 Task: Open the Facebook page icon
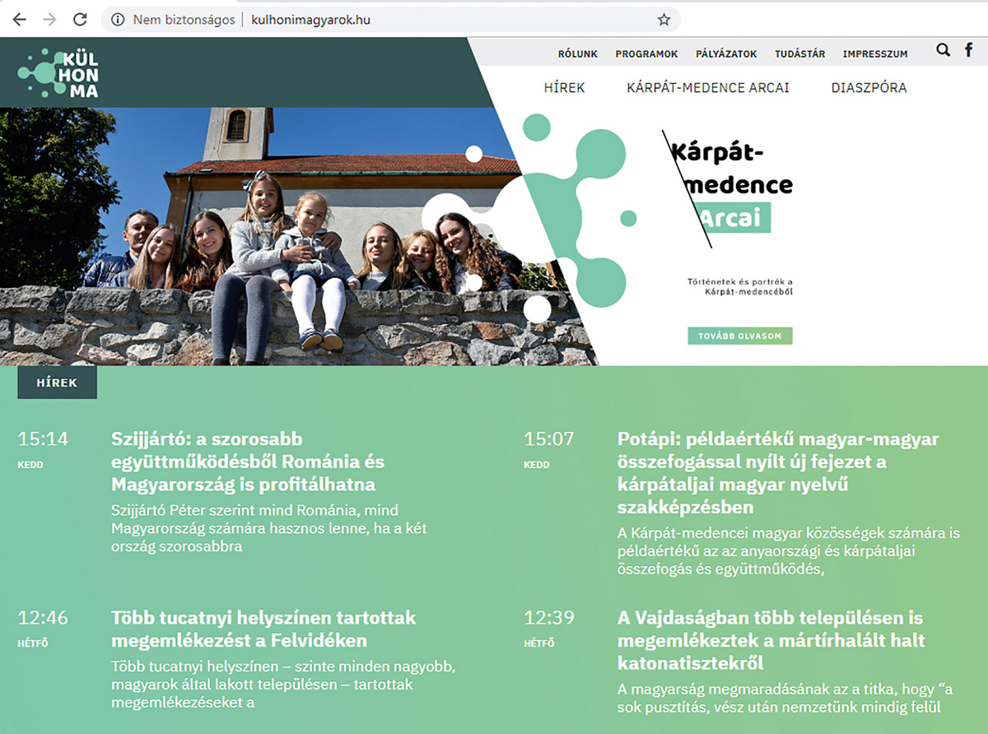(969, 51)
